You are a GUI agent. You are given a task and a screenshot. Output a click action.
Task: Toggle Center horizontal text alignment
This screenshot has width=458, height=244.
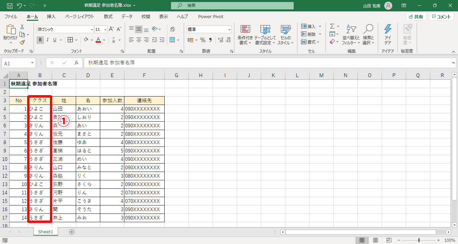(x=139, y=40)
